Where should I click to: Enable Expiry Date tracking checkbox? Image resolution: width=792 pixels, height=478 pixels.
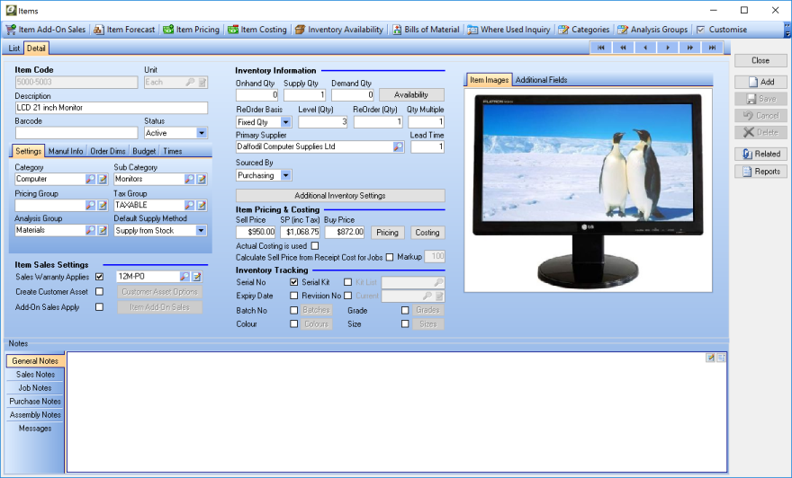(294, 296)
